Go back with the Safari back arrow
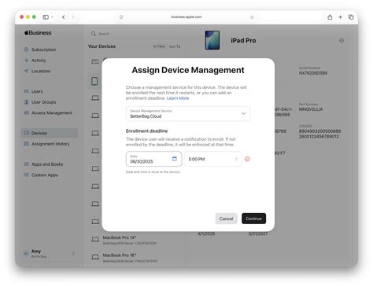This screenshot has width=373, height=287. [64, 17]
